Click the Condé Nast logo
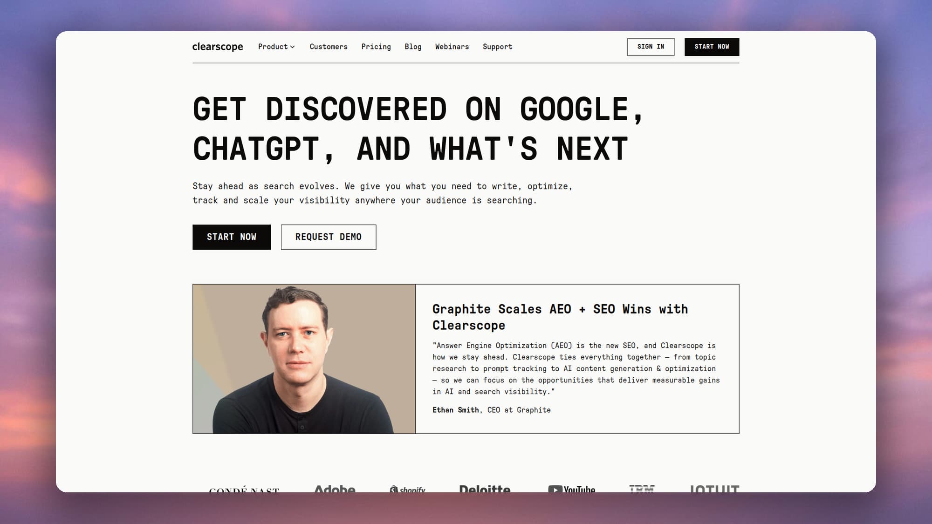This screenshot has width=932, height=524. click(x=244, y=490)
